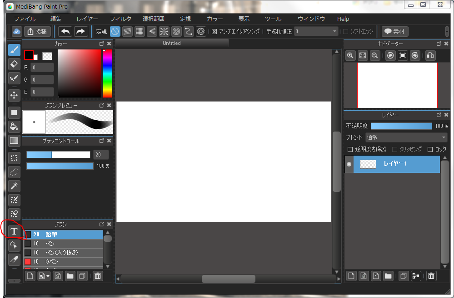The width and height of the screenshot is (454, 298).
Task: Toggle the layer ロック checkbox
Action: pyautogui.click(x=430, y=149)
